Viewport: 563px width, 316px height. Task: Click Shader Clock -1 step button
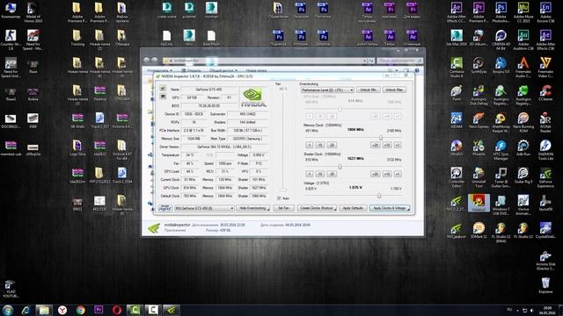(x=309, y=174)
